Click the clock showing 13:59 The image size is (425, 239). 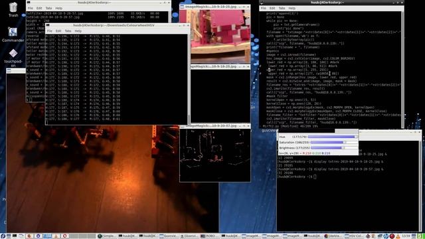406,236
